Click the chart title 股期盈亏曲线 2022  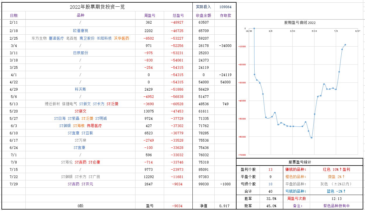pyautogui.click(x=300, y=22)
